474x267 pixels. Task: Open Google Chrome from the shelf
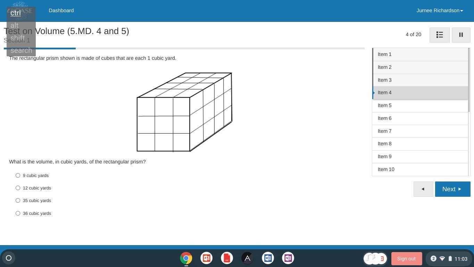coord(186,258)
